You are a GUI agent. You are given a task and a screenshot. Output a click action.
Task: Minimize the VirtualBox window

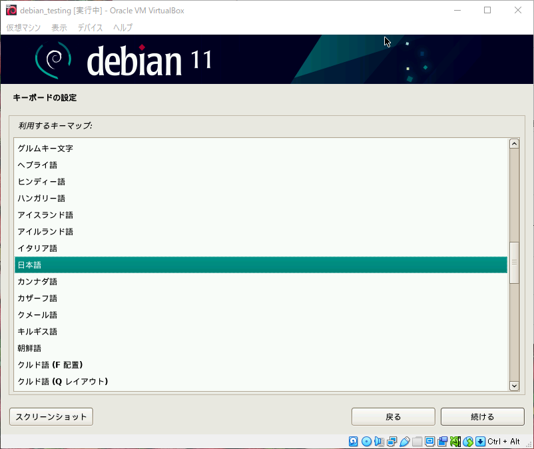pos(457,10)
